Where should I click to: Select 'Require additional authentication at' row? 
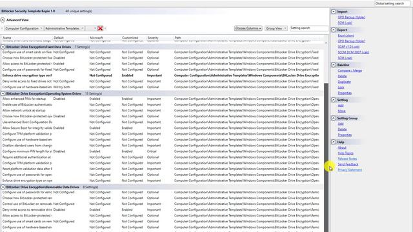point(161,157)
